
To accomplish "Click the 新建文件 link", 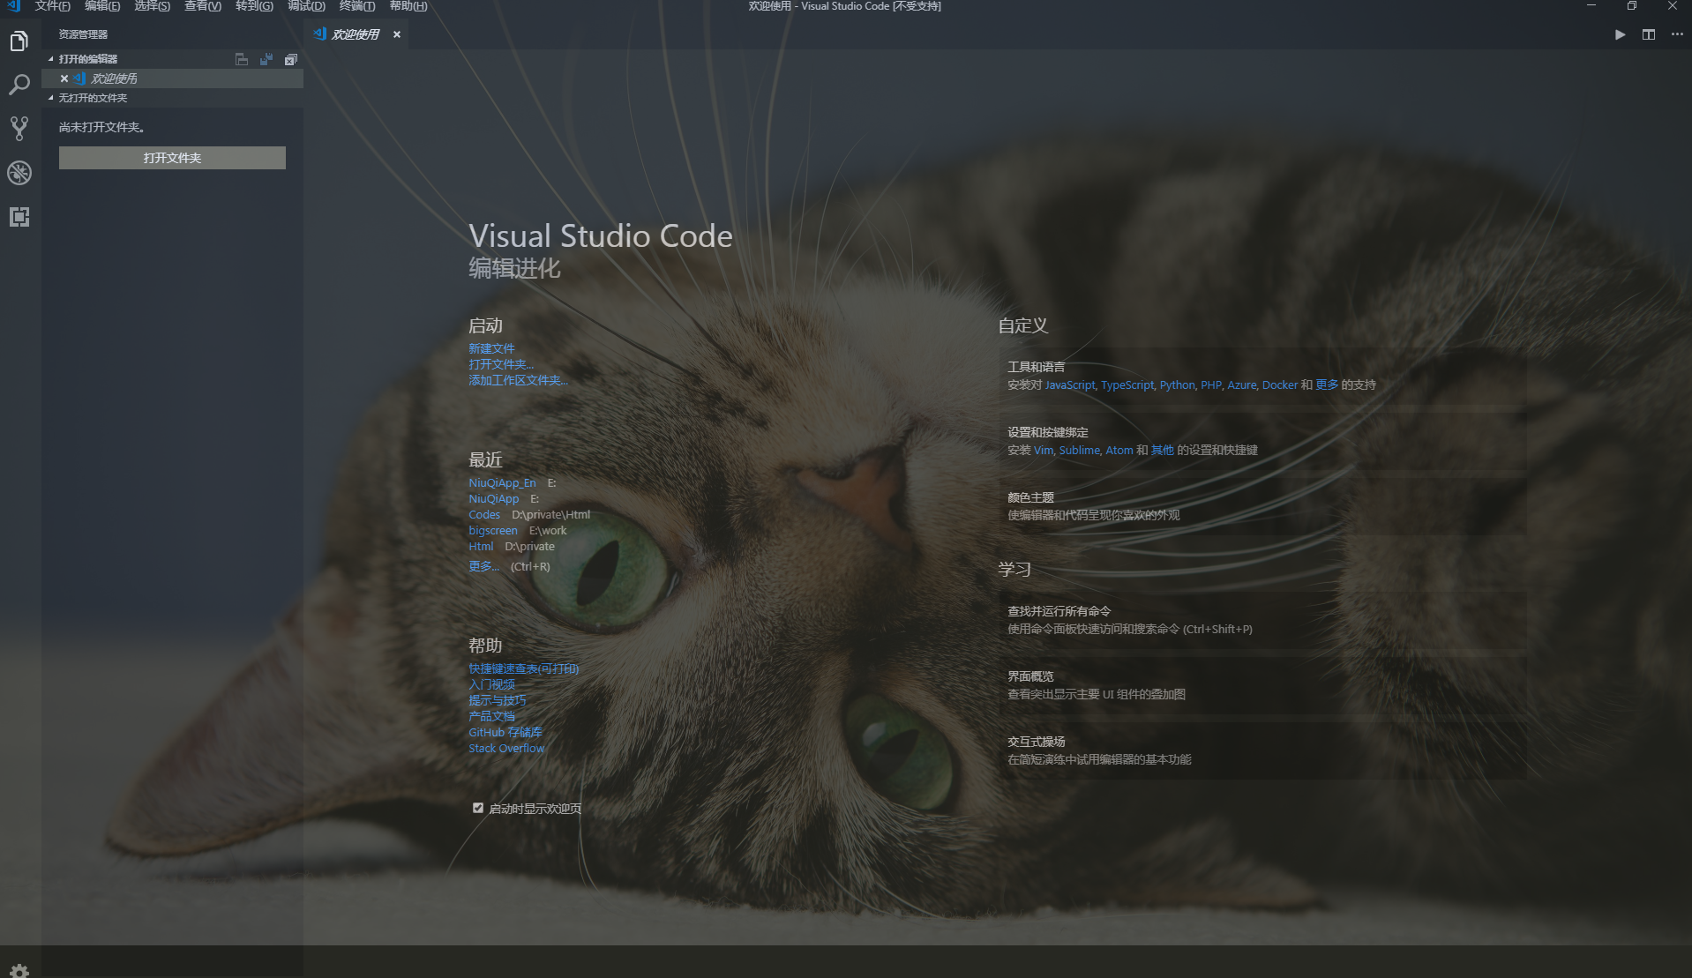I will pyautogui.click(x=491, y=348).
